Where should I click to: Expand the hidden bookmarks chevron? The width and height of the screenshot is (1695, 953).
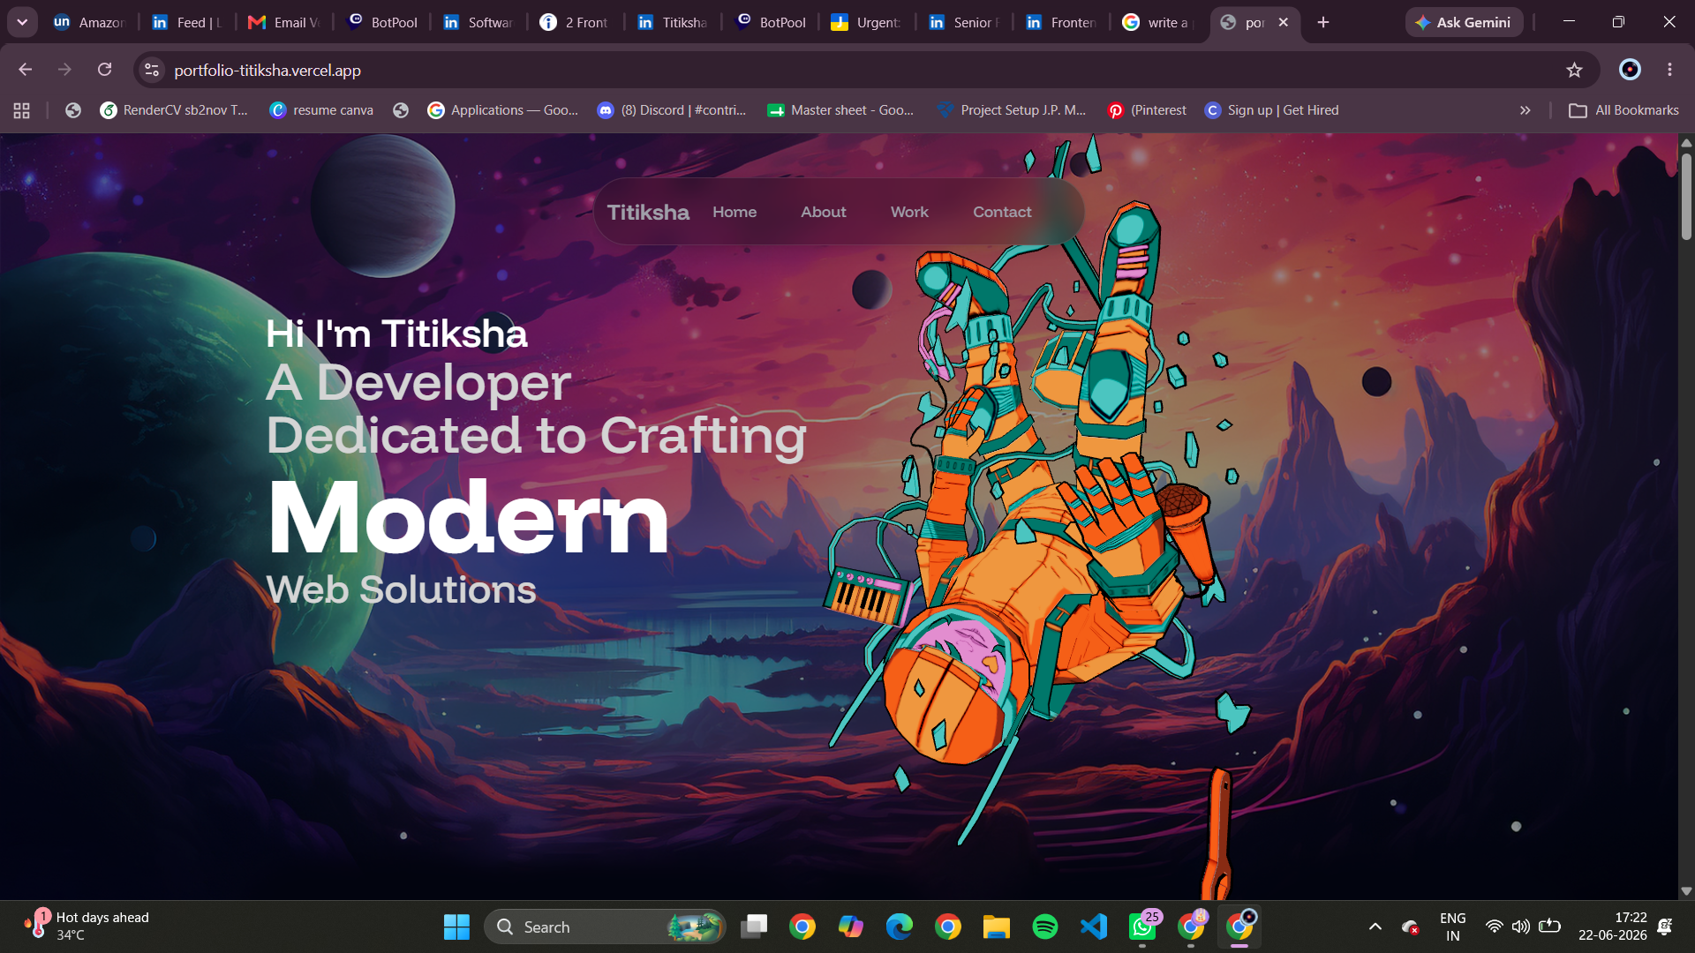click(1525, 110)
